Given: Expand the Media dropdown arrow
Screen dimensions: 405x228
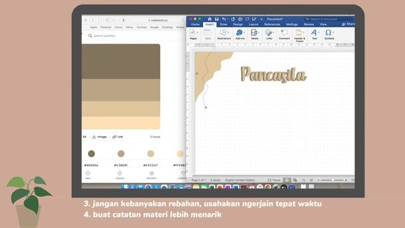Looking at the screenshot, I should click(259, 32).
